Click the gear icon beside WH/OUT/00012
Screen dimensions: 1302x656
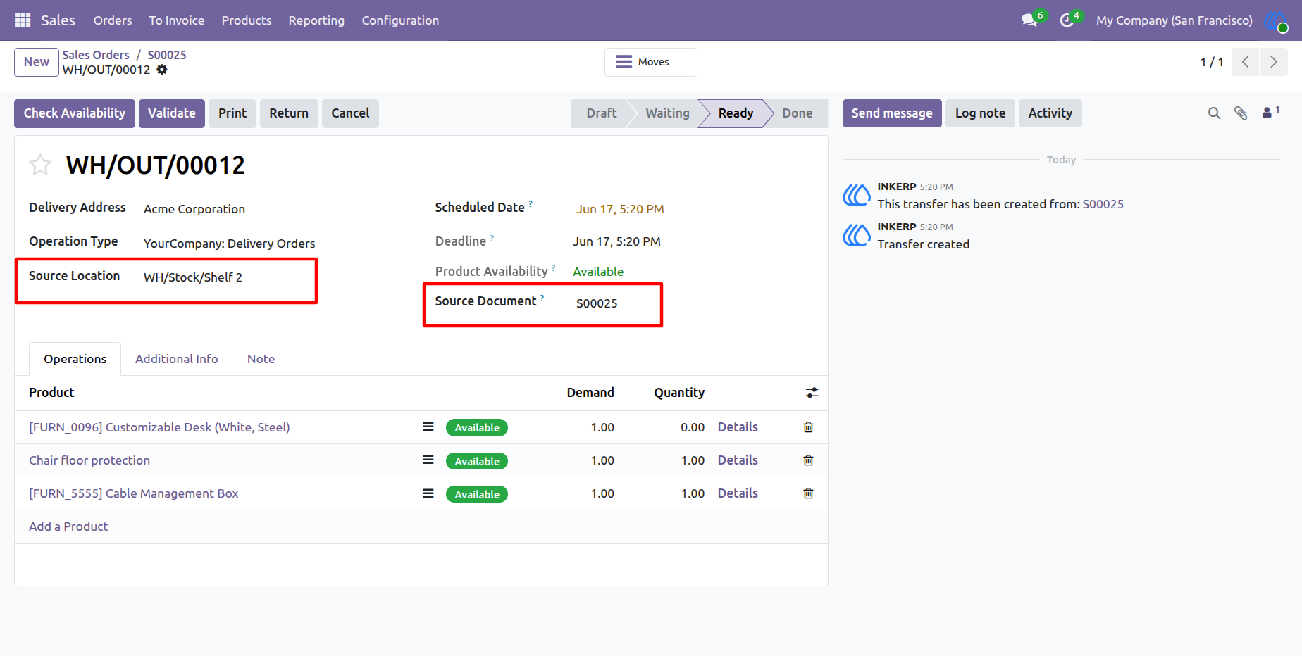tap(162, 70)
